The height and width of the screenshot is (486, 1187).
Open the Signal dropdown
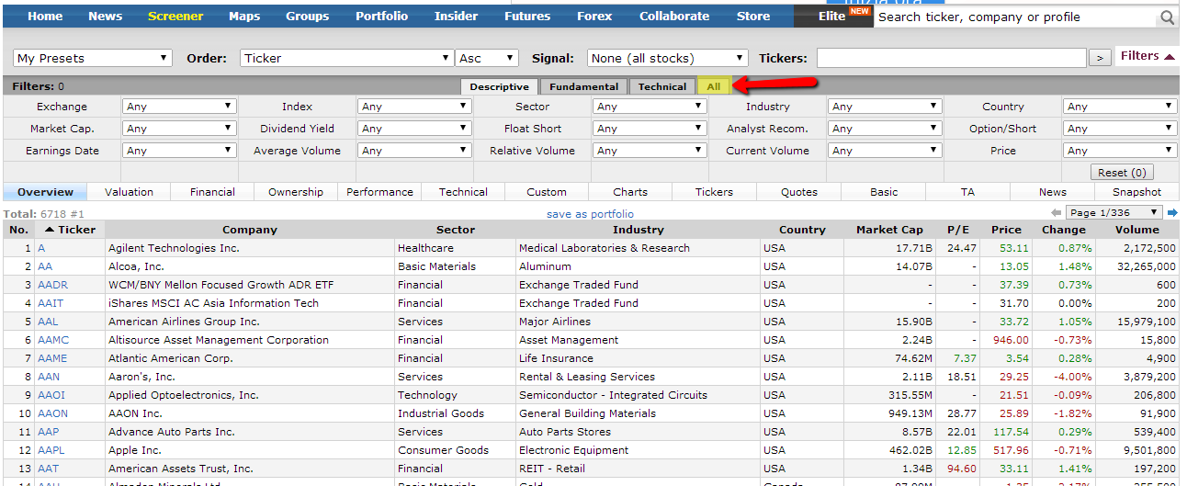point(667,58)
